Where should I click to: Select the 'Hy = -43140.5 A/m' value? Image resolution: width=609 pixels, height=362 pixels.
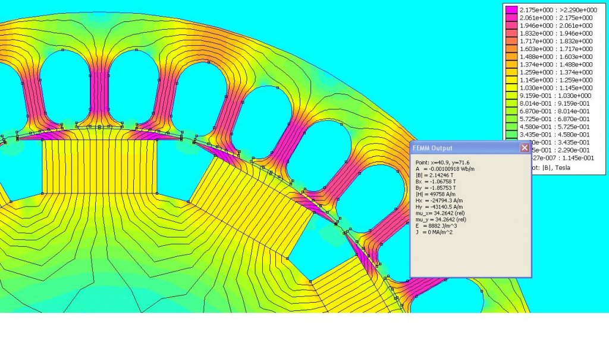pos(440,207)
